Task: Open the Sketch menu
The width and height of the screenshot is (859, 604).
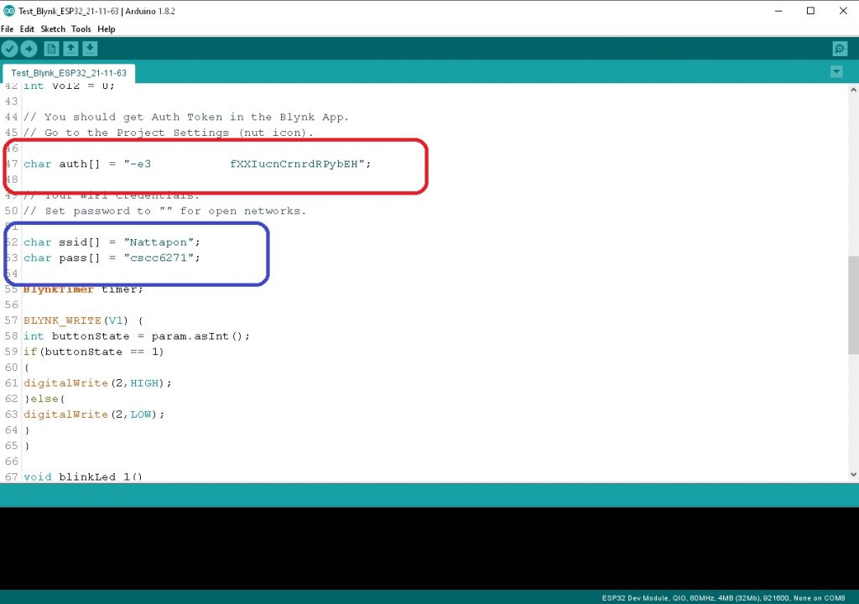Action: (53, 29)
